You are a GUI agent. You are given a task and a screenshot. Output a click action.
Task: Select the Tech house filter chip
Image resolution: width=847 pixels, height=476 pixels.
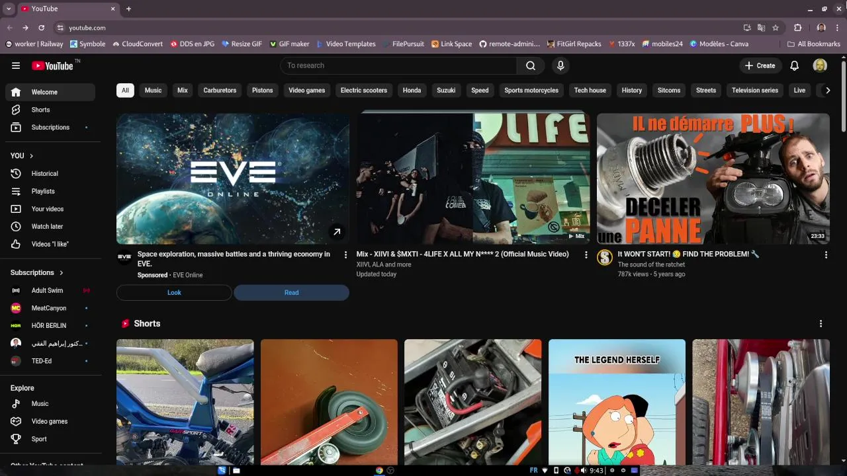tap(590, 91)
